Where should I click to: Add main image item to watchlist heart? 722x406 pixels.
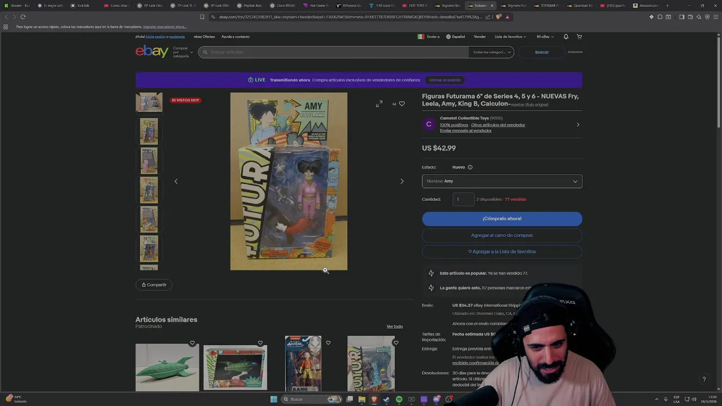click(402, 104)
